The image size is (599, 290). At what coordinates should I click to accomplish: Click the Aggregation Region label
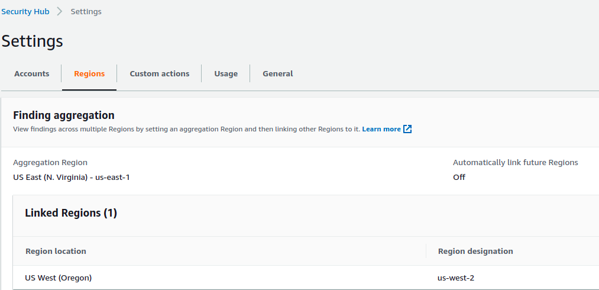(50, 162)
